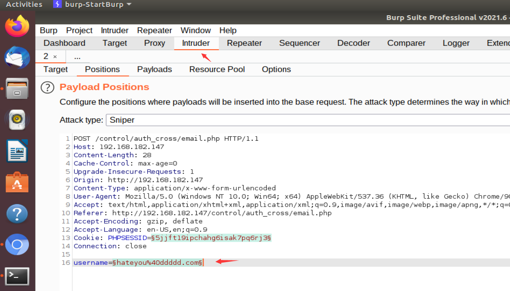Open the Window menu
Screen dimensions: 510x291
pyautogui.click(x=195, y=30)
